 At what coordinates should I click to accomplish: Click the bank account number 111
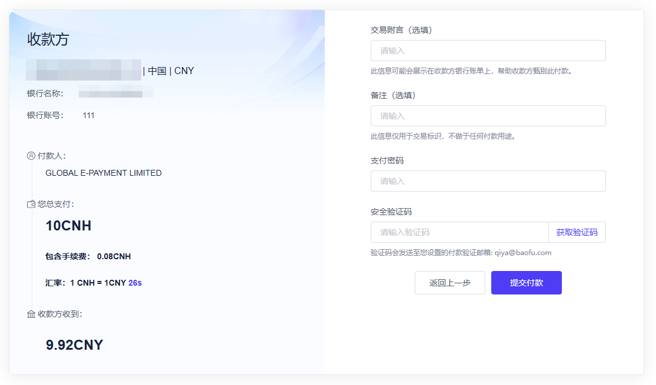pyautogui.click(x=88, y=116)
